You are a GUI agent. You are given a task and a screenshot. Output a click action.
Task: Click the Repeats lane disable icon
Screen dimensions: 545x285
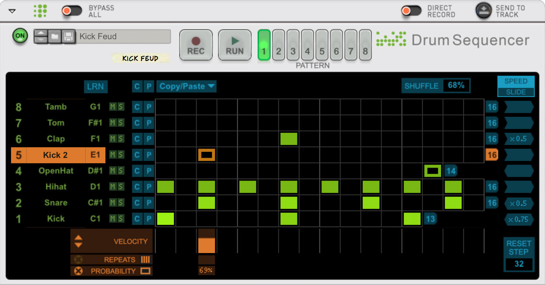pyautogui.click(x=78, y=260)
